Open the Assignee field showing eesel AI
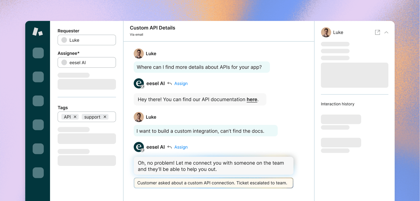The image size is (420, 201). coord(87,63)
